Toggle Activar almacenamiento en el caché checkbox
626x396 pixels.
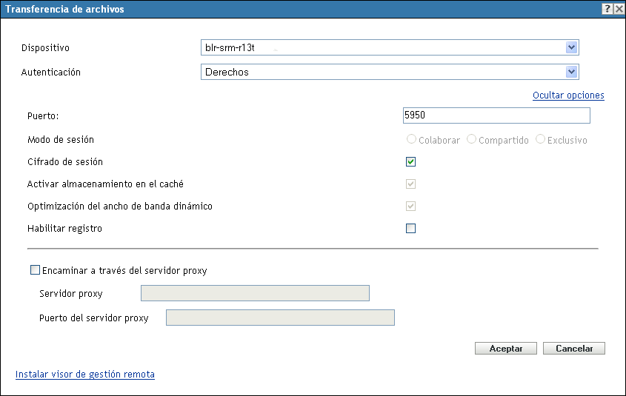click(410, 184)
